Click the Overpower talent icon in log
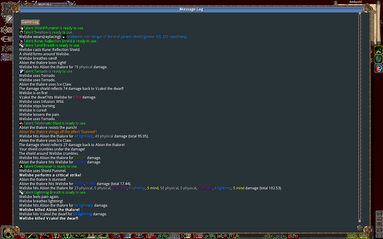Viewport: 383px width, 239px height. pyautogui.click(x=21, y=167)
